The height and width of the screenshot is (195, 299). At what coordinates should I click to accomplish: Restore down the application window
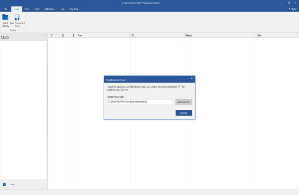pyautogui.click(x=289, y=3)
